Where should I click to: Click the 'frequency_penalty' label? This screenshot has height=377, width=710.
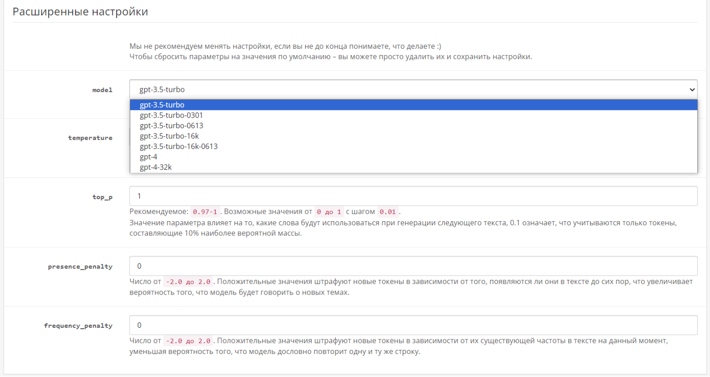point(78,326)
